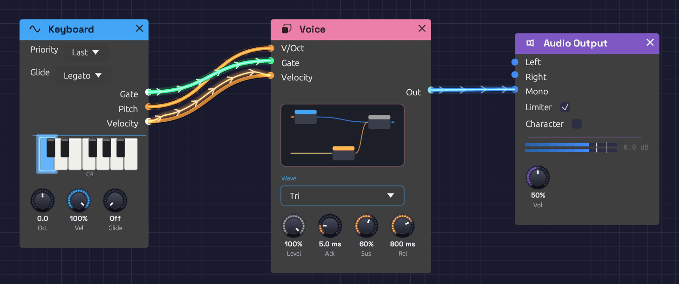Click the 50% Vol value text

click(538, 195)
